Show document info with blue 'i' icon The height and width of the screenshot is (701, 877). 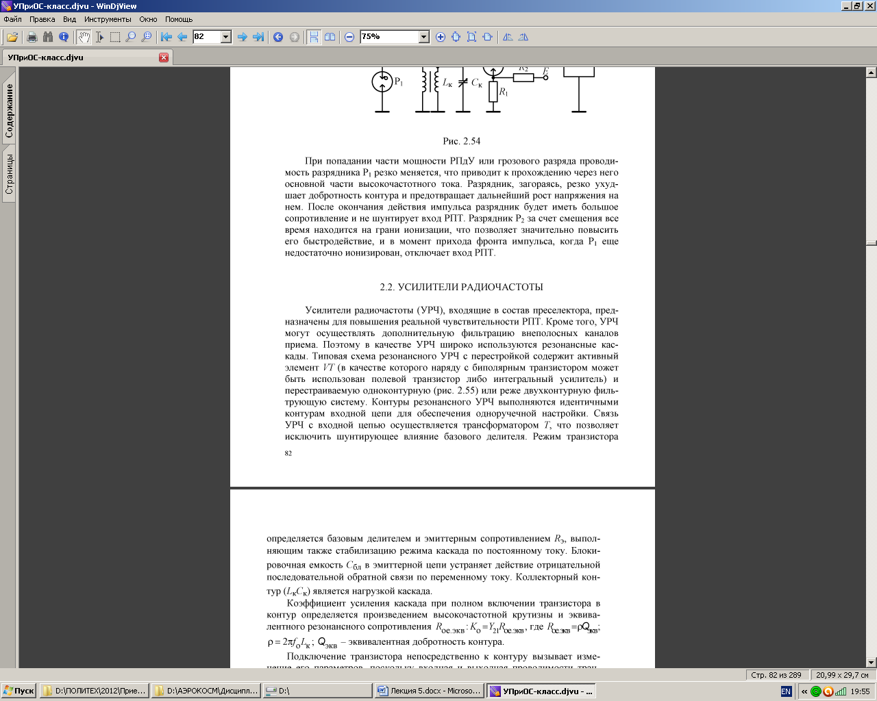(x=64, y=37)
